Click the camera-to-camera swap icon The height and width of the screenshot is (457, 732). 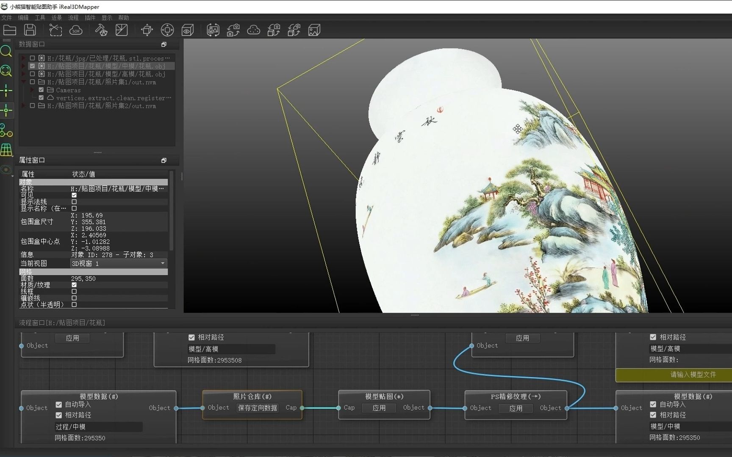pyautogui.click(x=233, y=30)
